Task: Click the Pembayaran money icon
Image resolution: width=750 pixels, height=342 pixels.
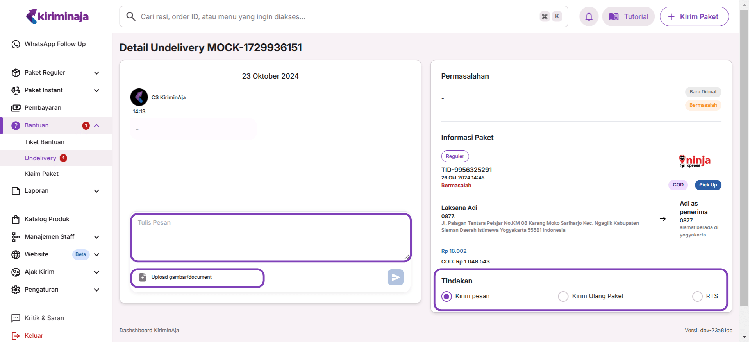Action: click(16, 108)
